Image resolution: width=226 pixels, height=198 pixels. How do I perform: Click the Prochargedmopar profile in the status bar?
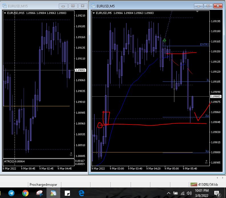click(43, 184)
